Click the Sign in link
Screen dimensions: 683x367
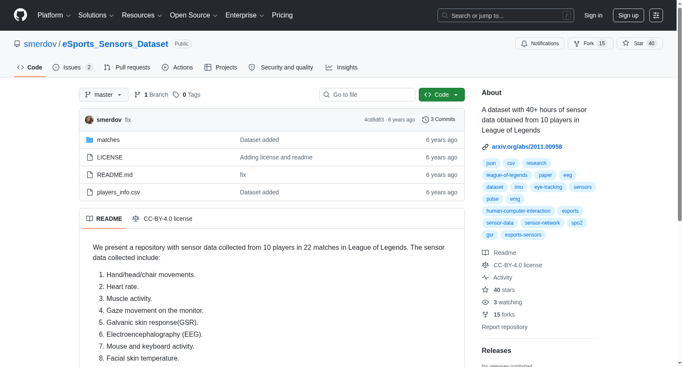click(x=593, y=15)
